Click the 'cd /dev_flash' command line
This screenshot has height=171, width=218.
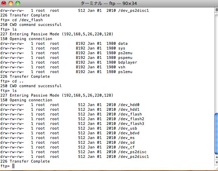tap(22, 20)
